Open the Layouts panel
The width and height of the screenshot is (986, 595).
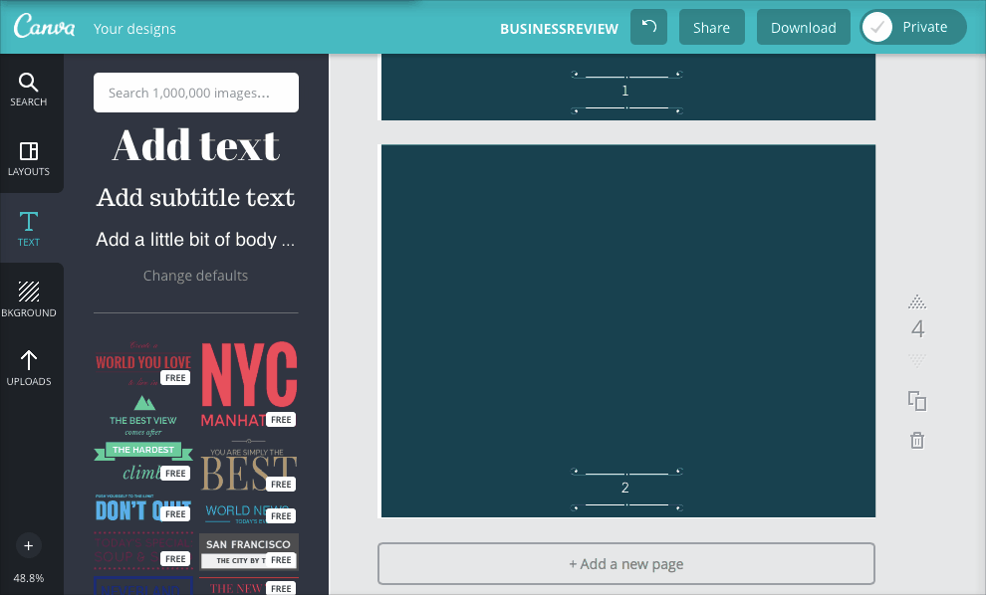tap(29, 158)
